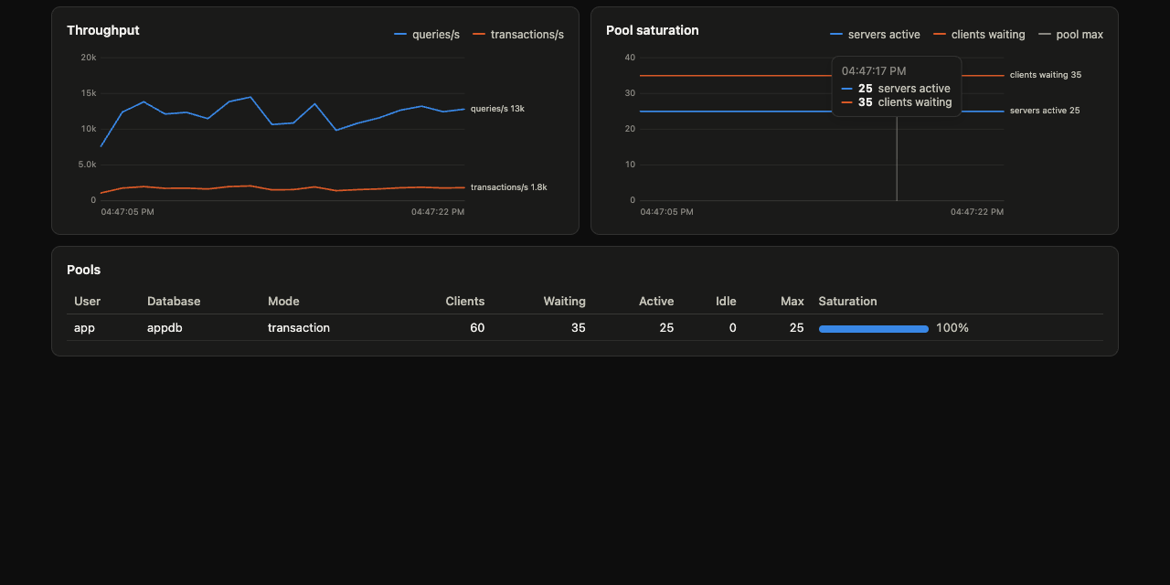Screen dimensions: 1170x585
Task: Click Pool saturation start time 04:47:05 PM
Action: click(x=666, y=212)
